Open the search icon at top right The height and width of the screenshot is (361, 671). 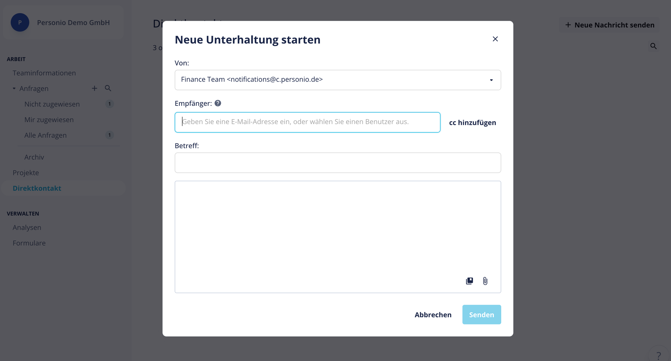pos(653,46)
